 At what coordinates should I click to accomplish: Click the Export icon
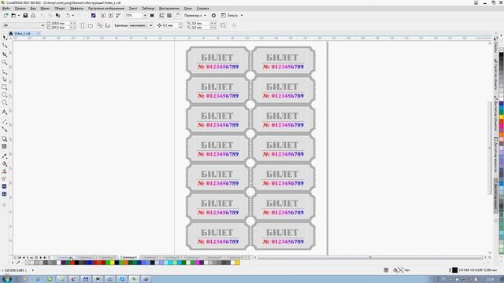click(110, 16)
